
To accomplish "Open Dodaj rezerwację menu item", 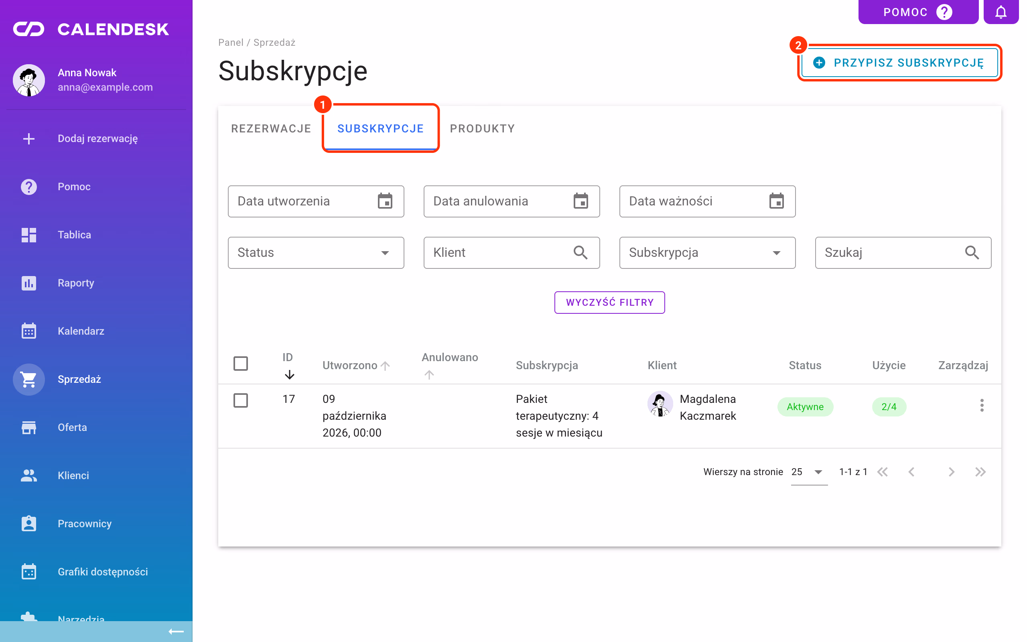I will pyautogui.click(x=96, y=138).
